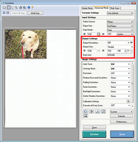Open Preferences dialog
The width and height of the screenshot is (138, 142).
tap(122, 122)
